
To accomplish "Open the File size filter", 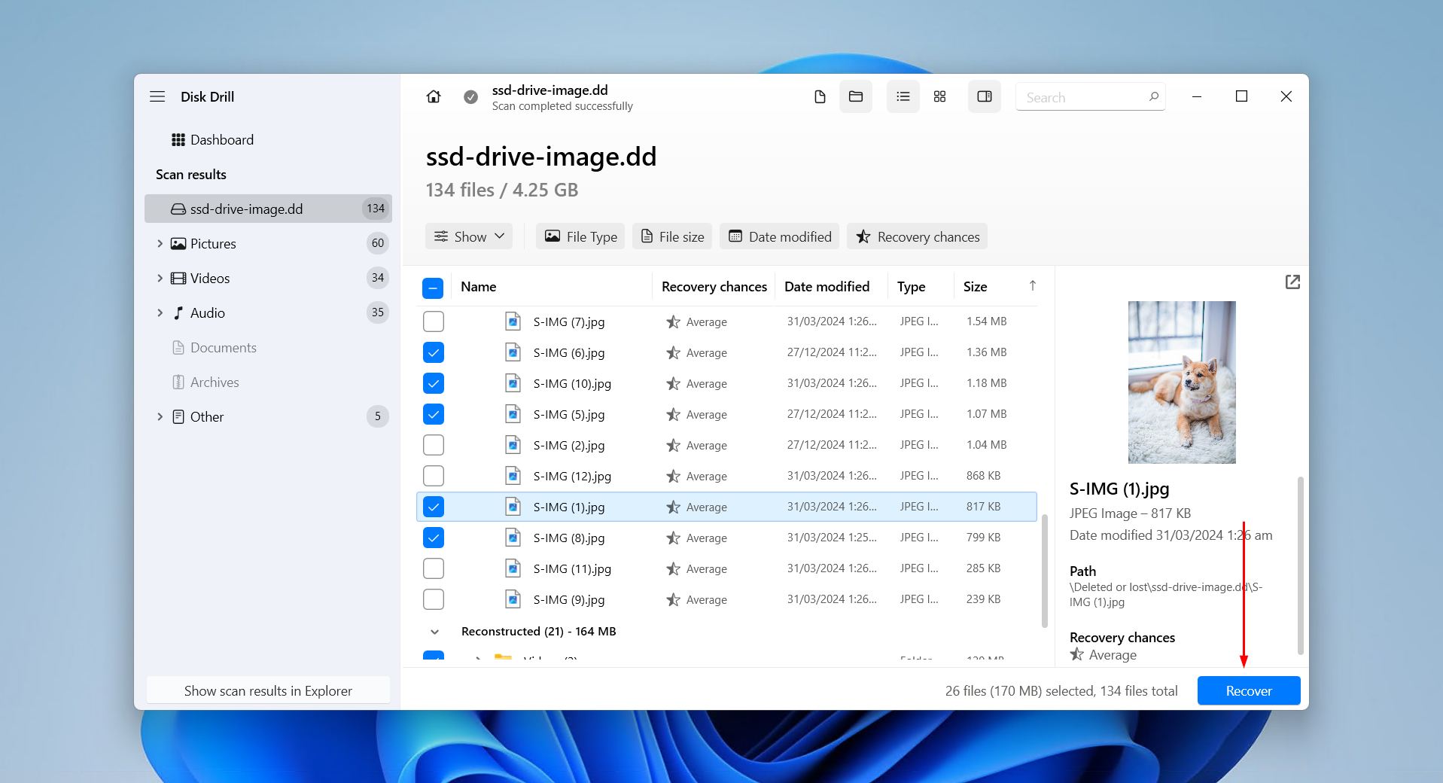I will pos(672,236).
